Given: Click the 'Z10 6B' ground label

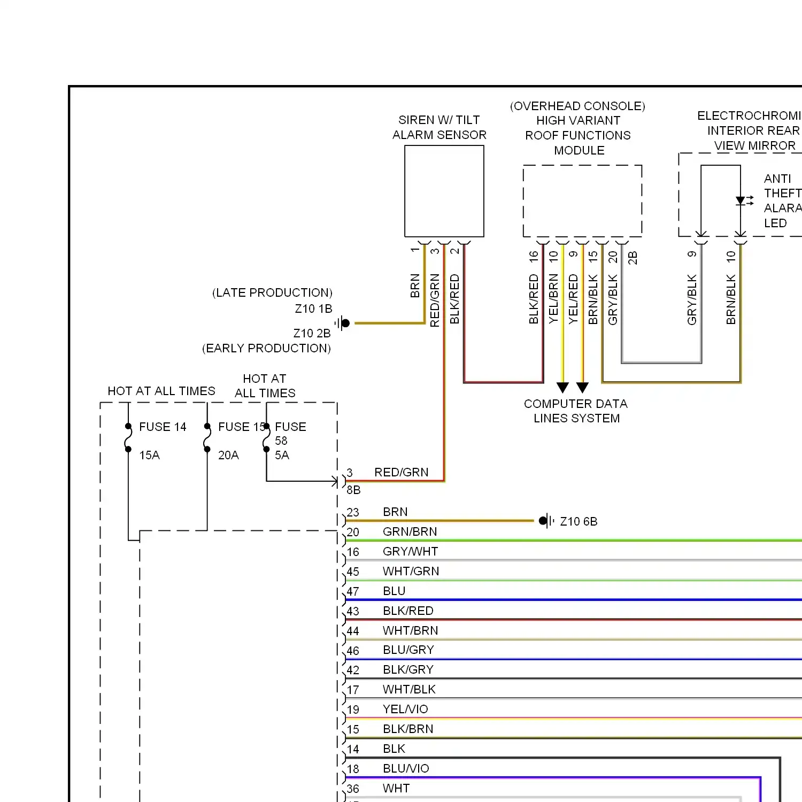Looking at the screenshot, I should click(x=579, y=521).
